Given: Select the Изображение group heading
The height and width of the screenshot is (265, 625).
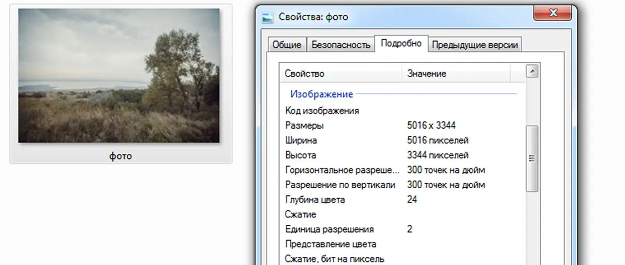Looking at the screenshot, I should (x=322, y=94).
